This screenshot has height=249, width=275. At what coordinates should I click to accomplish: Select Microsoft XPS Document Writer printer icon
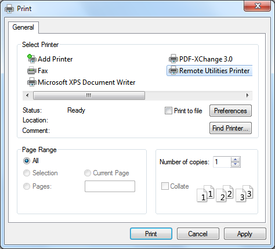(32, 82)
